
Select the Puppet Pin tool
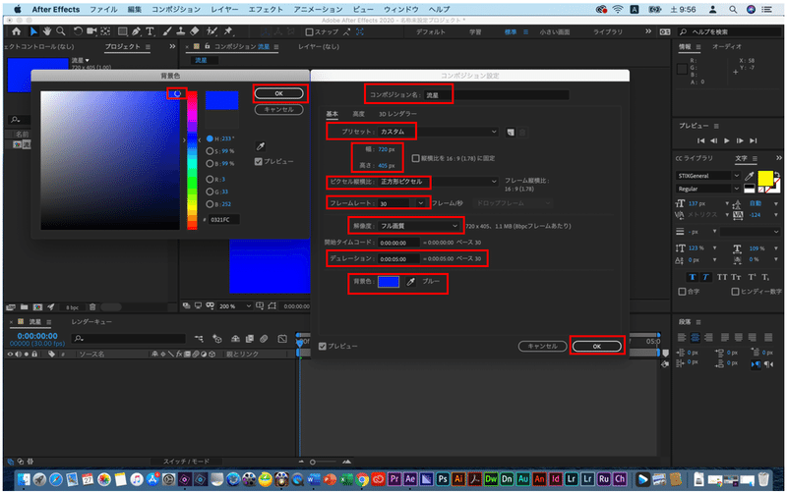click(x=228, y=31)
